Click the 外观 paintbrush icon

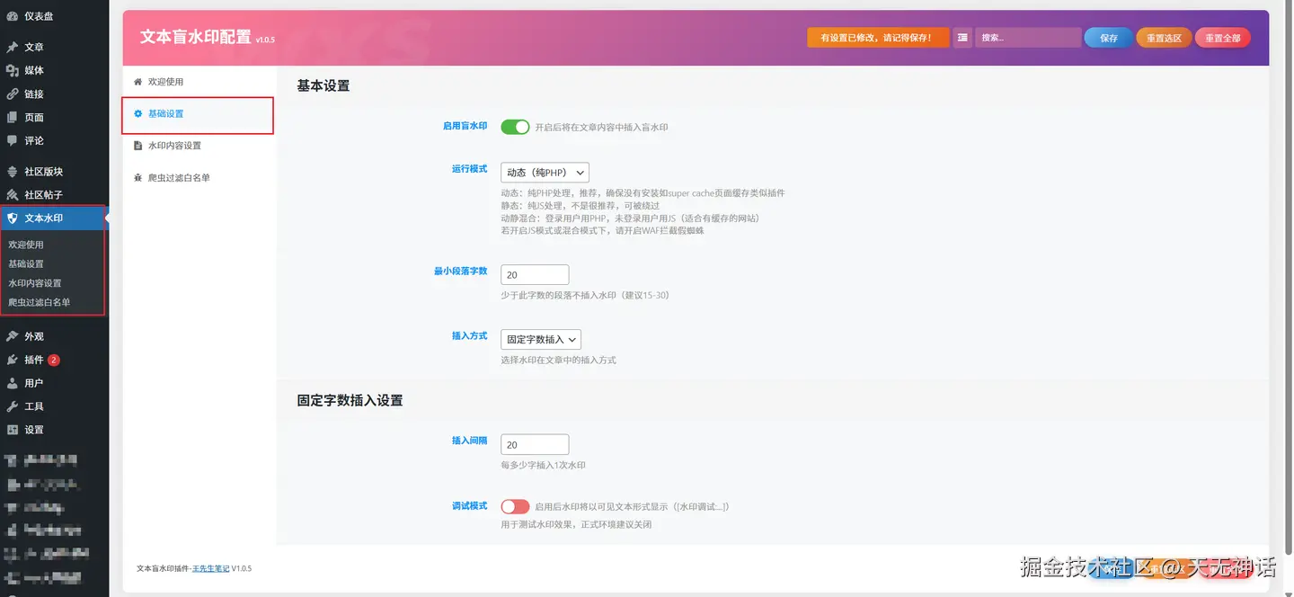coord(12,336)
